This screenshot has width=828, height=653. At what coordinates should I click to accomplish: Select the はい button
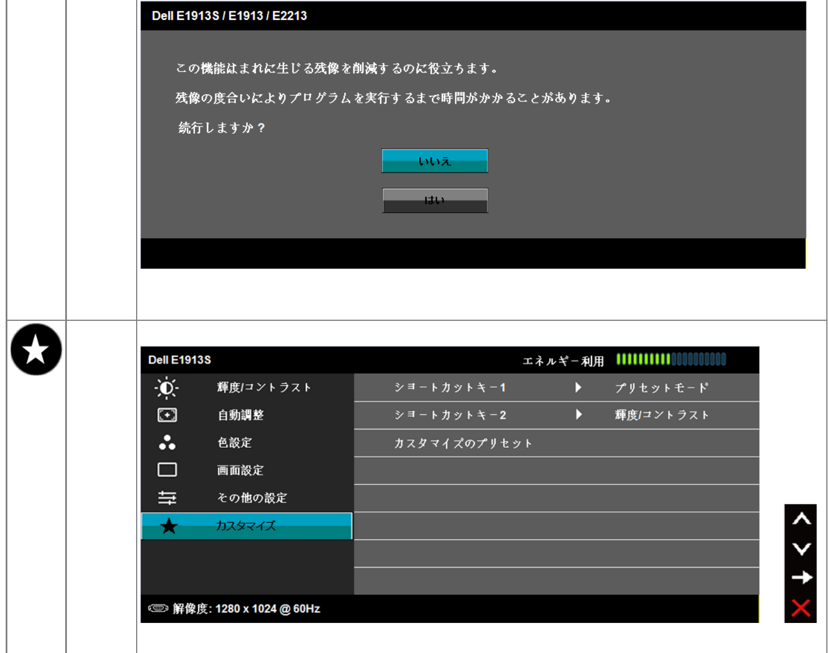435,201
